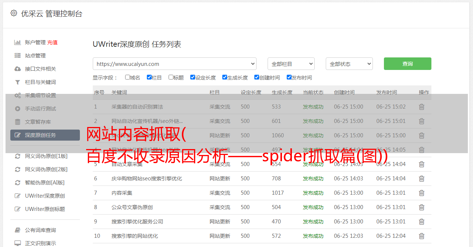Click 当前状态 column header
The height and width of the screenshot is (247, 473).
[x=313, y=92]
